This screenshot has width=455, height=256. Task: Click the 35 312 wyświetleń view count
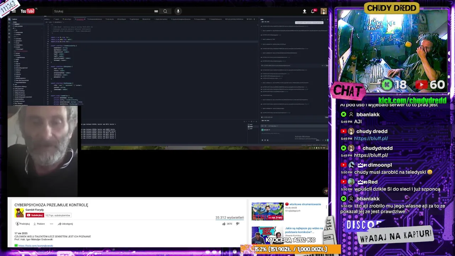point(230,218)
